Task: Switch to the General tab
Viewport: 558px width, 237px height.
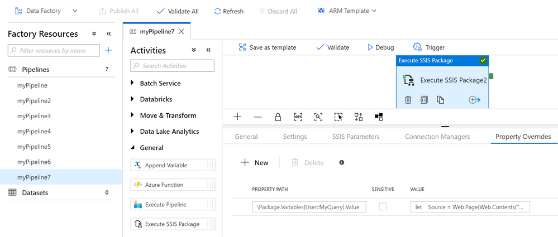Action: 246,137
